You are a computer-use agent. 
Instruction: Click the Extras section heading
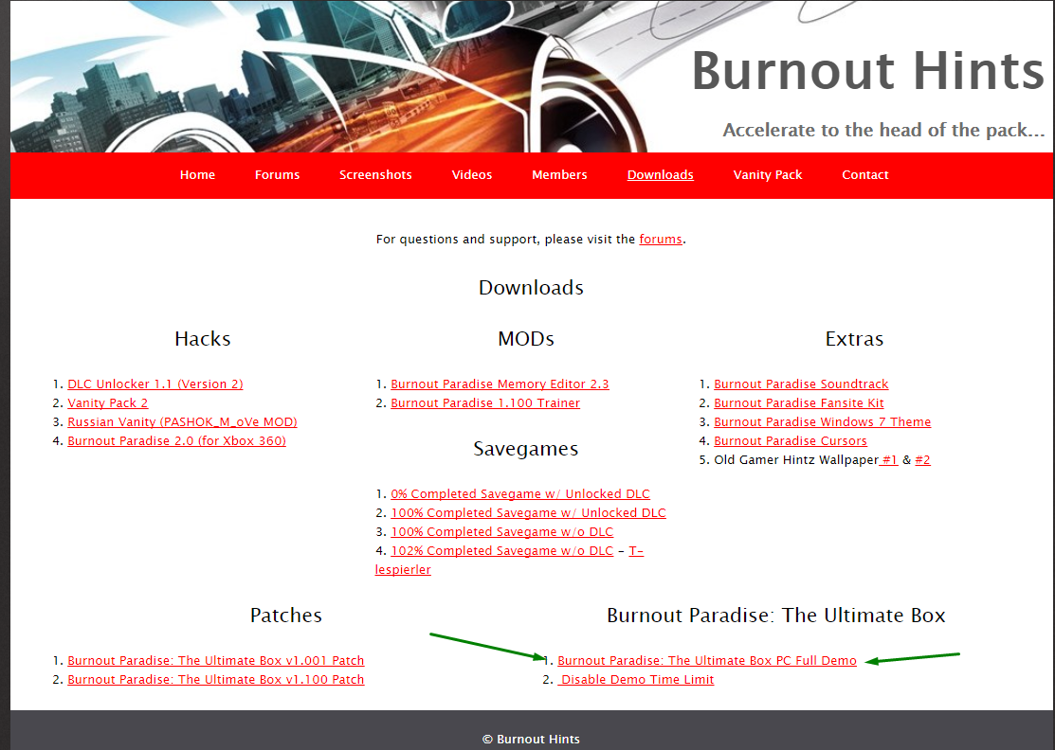coord(854,338)
